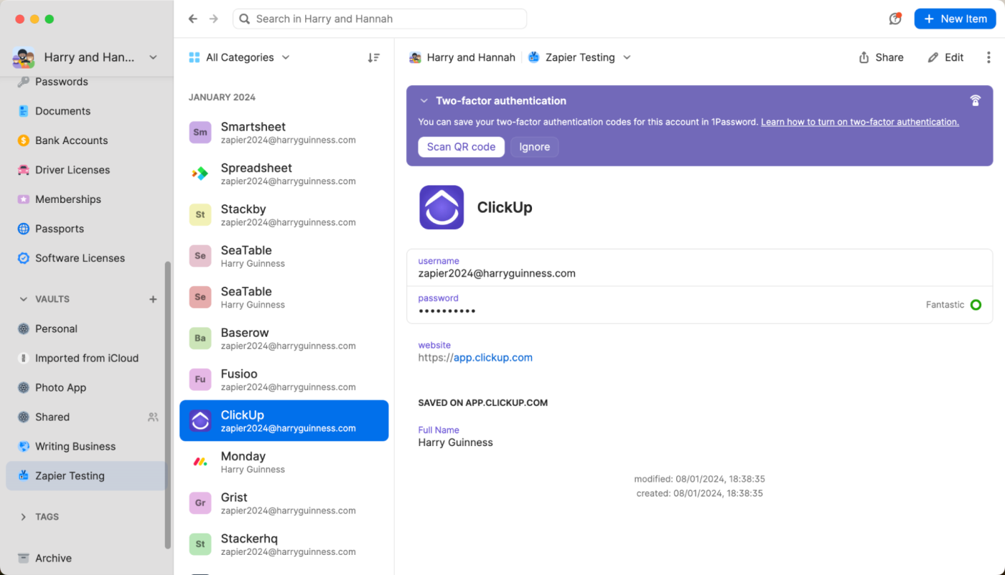Click the Writing Business vault icon
The height and width of the screenshot is (575, 1005).
click(x=24, y=446)
